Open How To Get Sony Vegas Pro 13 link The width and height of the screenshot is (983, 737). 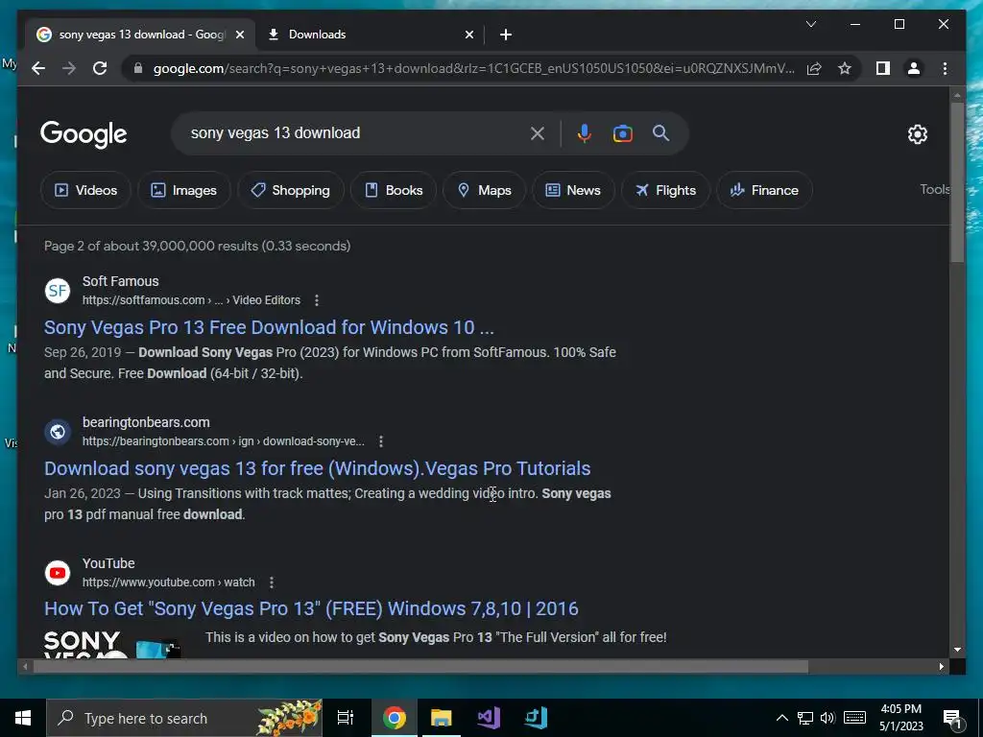pos(311,608)
